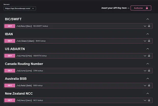
Task: Click GET badge for ABA/RTN lookup
Action: coord(10,56)
